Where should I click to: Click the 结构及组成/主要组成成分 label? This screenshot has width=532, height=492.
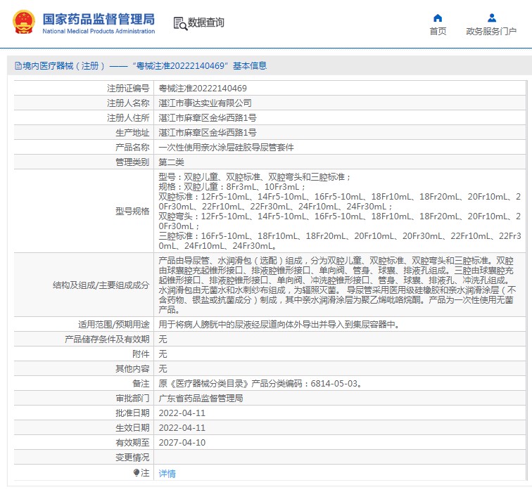coord(101,285)
